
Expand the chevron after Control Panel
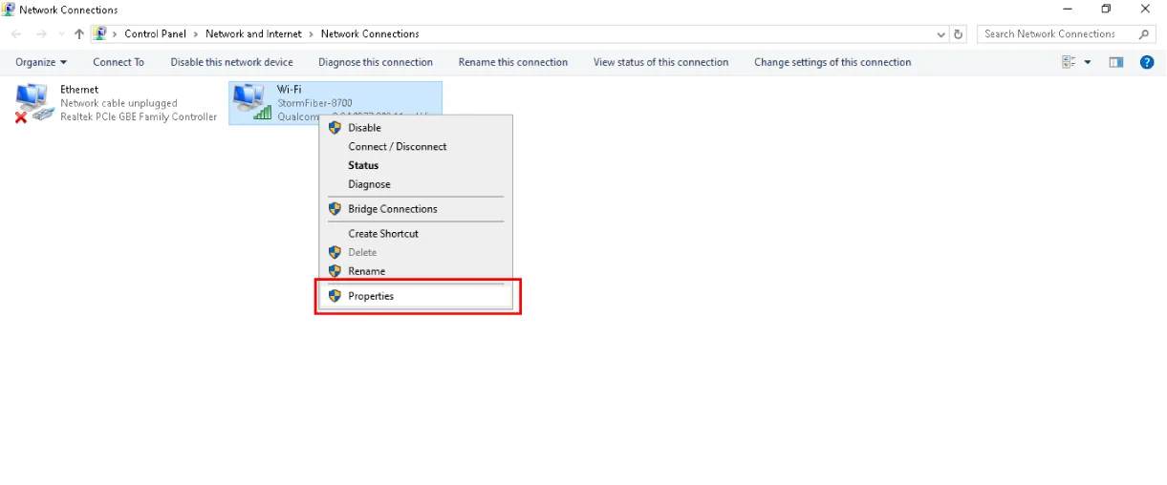click(196, 33)
